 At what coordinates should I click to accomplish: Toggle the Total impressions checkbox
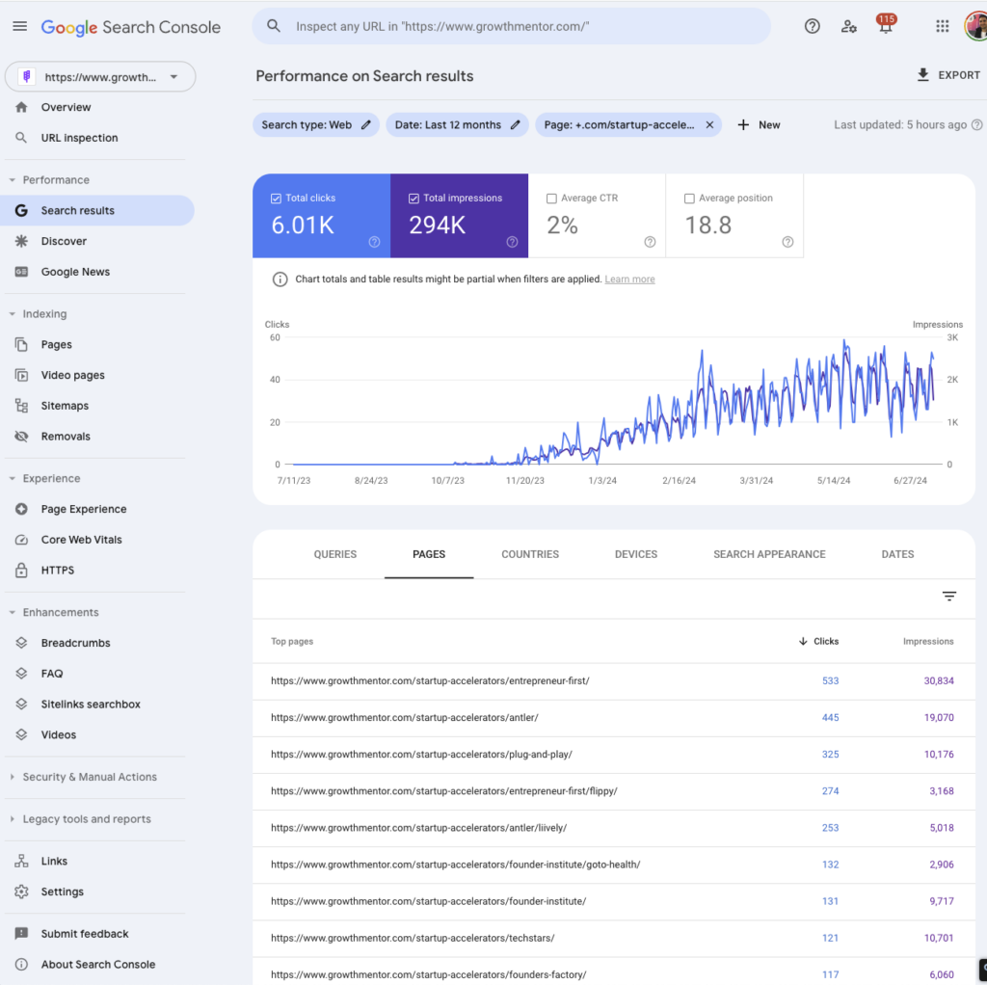[x=413, y=199]
